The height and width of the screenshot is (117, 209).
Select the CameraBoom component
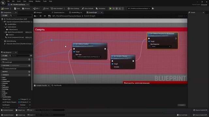(x=12, y=27)
